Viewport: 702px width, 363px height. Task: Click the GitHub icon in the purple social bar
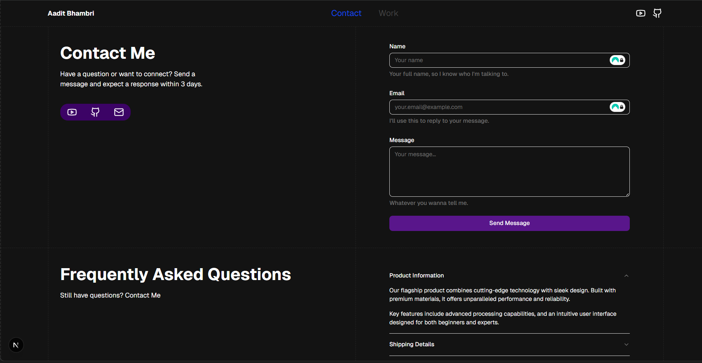(95, 112)
